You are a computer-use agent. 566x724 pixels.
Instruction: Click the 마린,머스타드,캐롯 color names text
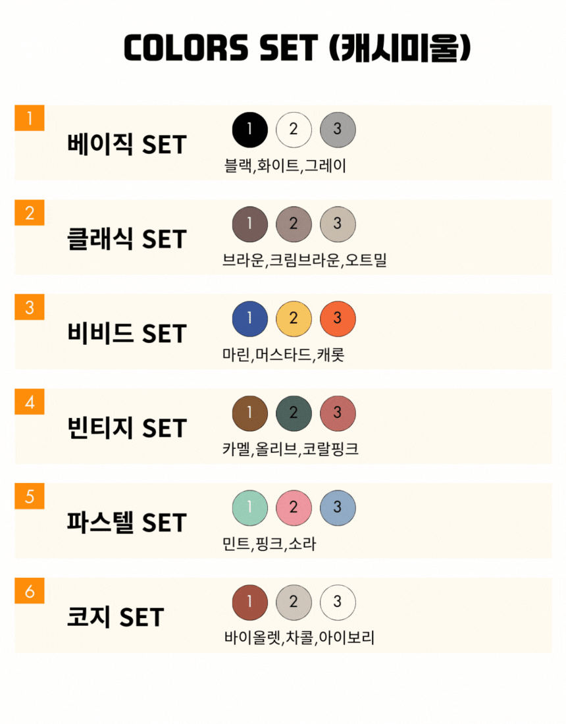(284, 355)
